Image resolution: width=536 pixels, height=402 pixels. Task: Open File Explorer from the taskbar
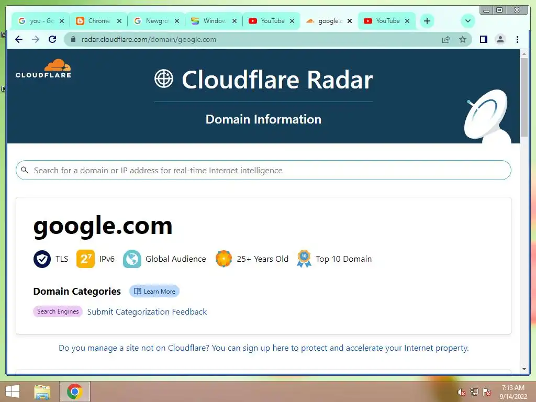click(x=42, y=392)
